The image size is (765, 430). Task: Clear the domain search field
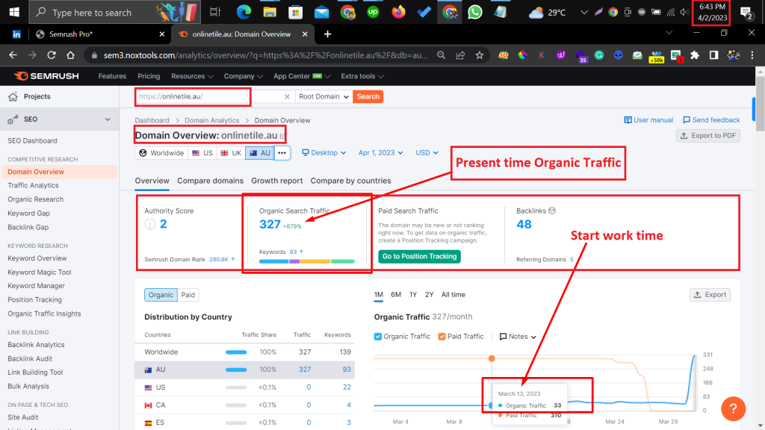coord(287,96)
